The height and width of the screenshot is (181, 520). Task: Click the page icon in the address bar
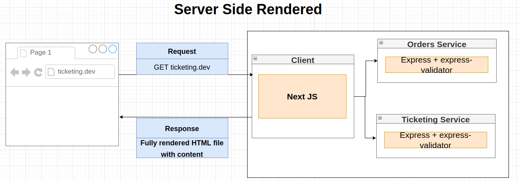point(51,72)
